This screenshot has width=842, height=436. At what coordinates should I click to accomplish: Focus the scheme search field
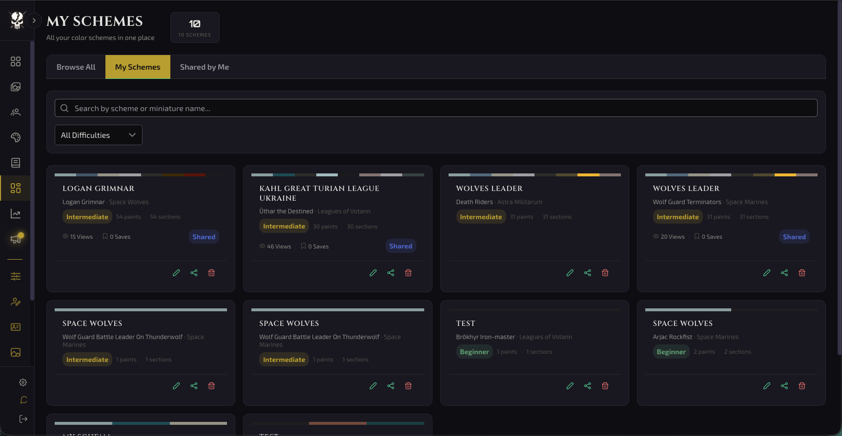tap(436, 108)
